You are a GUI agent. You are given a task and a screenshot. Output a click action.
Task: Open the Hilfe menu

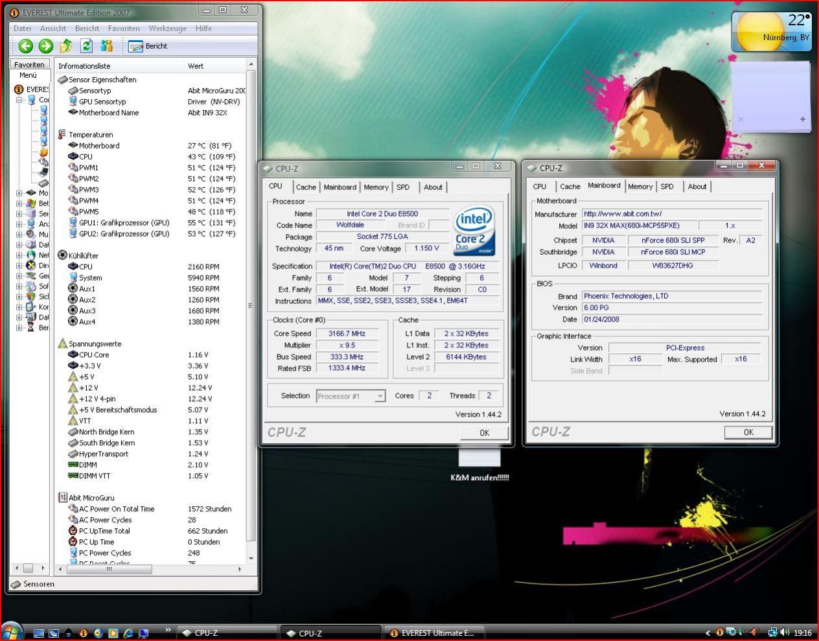203,29
